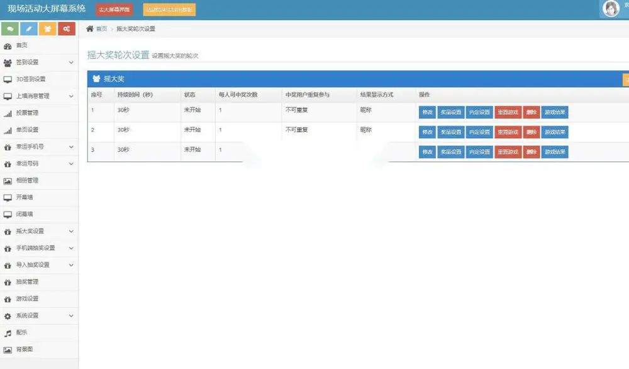
Task: Click 游戏结果 for round 1
Action: tap(555, 112)
